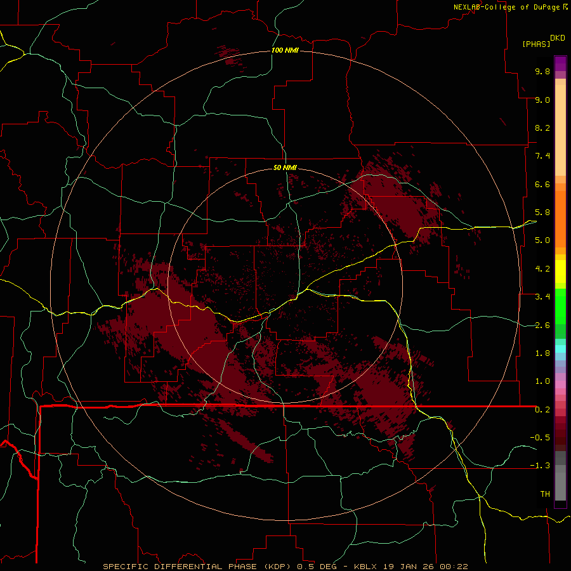Screen dimensions: 571x571
Task: Click the 2.6 value on the legend
Action: point(542,325)
